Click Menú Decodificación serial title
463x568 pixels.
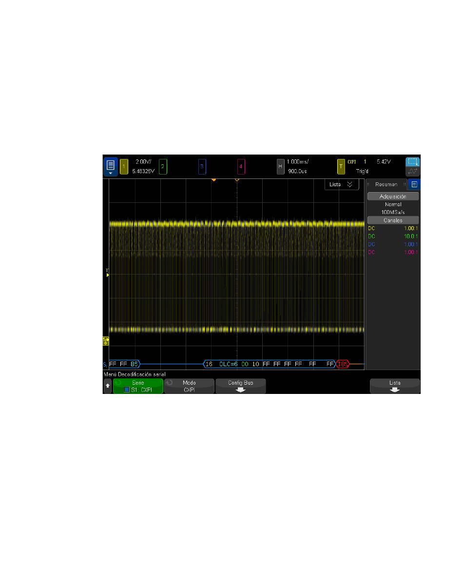135,374
